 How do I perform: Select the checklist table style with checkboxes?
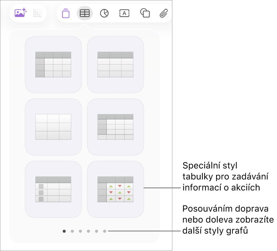click(x=53, y=189)
